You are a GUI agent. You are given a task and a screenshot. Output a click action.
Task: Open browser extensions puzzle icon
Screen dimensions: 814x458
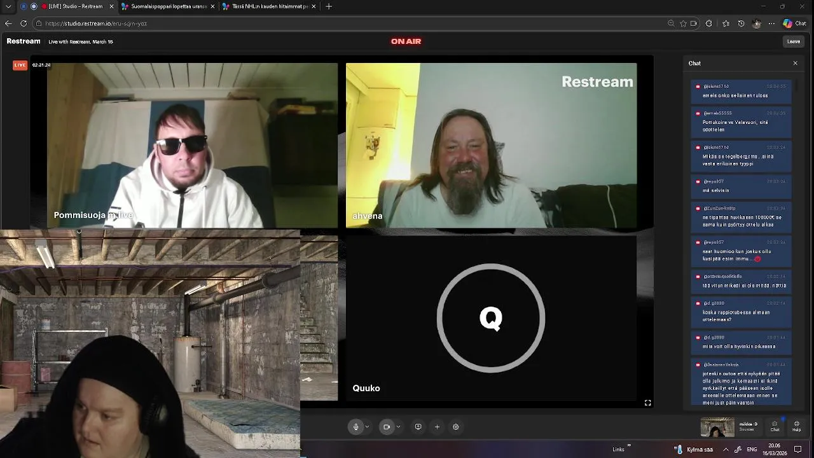click(x=709, y=24)
